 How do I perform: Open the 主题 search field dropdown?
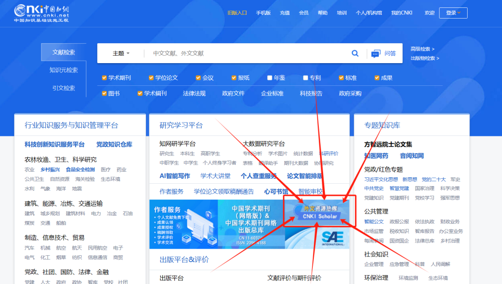coord(121,53)
